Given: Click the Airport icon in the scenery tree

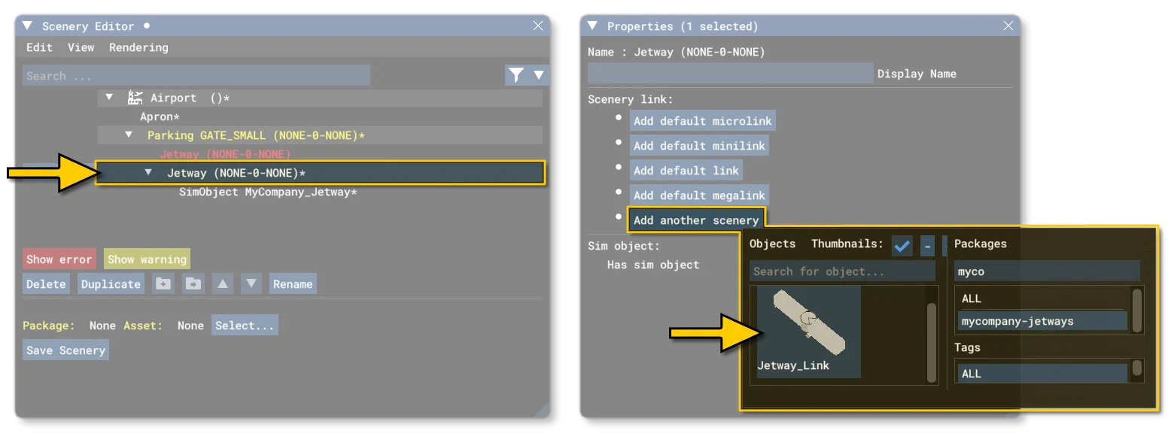Looking at the screenshot, I should point(135,98).
